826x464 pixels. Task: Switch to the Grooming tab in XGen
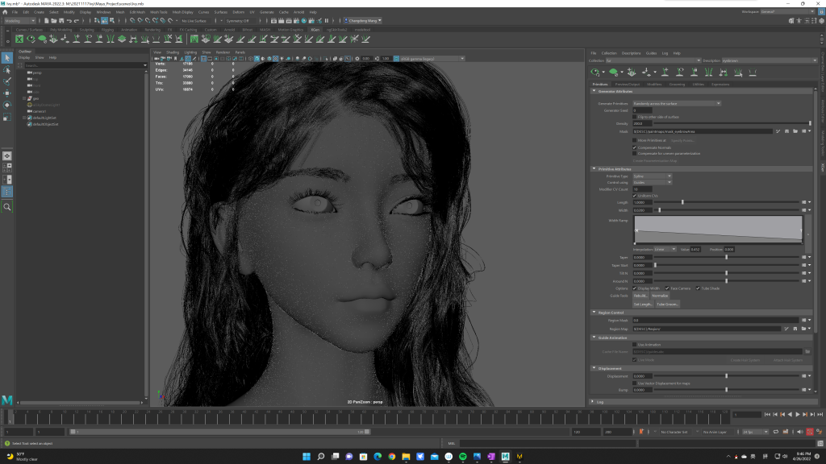(676, 84)
